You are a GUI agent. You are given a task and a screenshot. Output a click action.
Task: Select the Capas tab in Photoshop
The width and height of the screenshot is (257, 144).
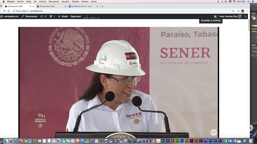254,45
